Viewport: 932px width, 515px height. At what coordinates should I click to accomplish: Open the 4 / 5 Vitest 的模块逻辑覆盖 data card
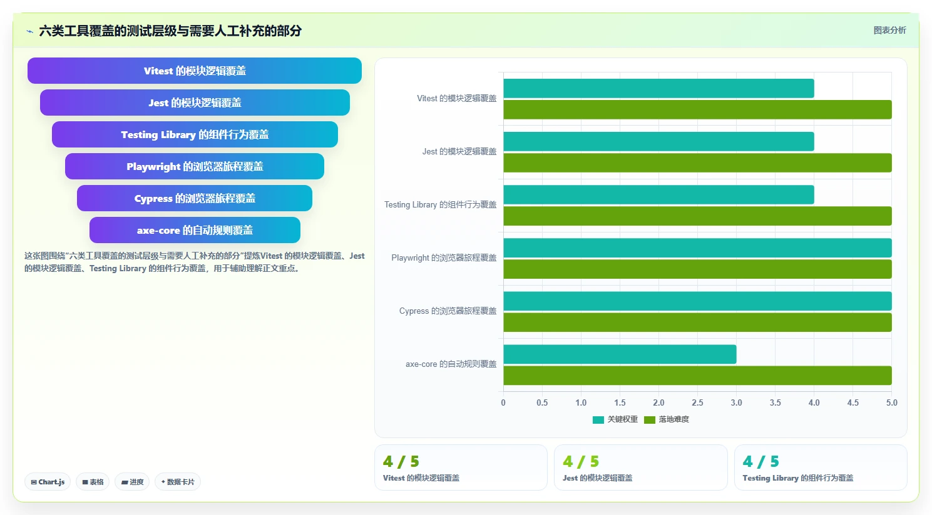click(x=461, y=467)
